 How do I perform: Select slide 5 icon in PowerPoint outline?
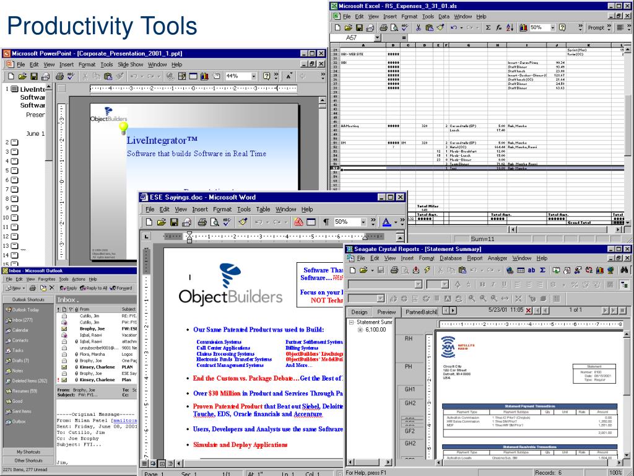coord(15,171)
